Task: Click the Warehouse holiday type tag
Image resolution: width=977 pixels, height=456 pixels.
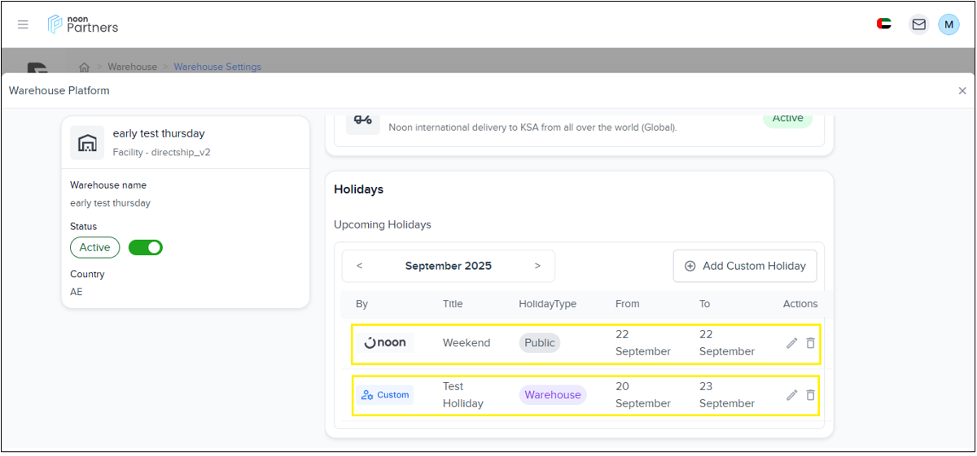Action: (553, 395)
